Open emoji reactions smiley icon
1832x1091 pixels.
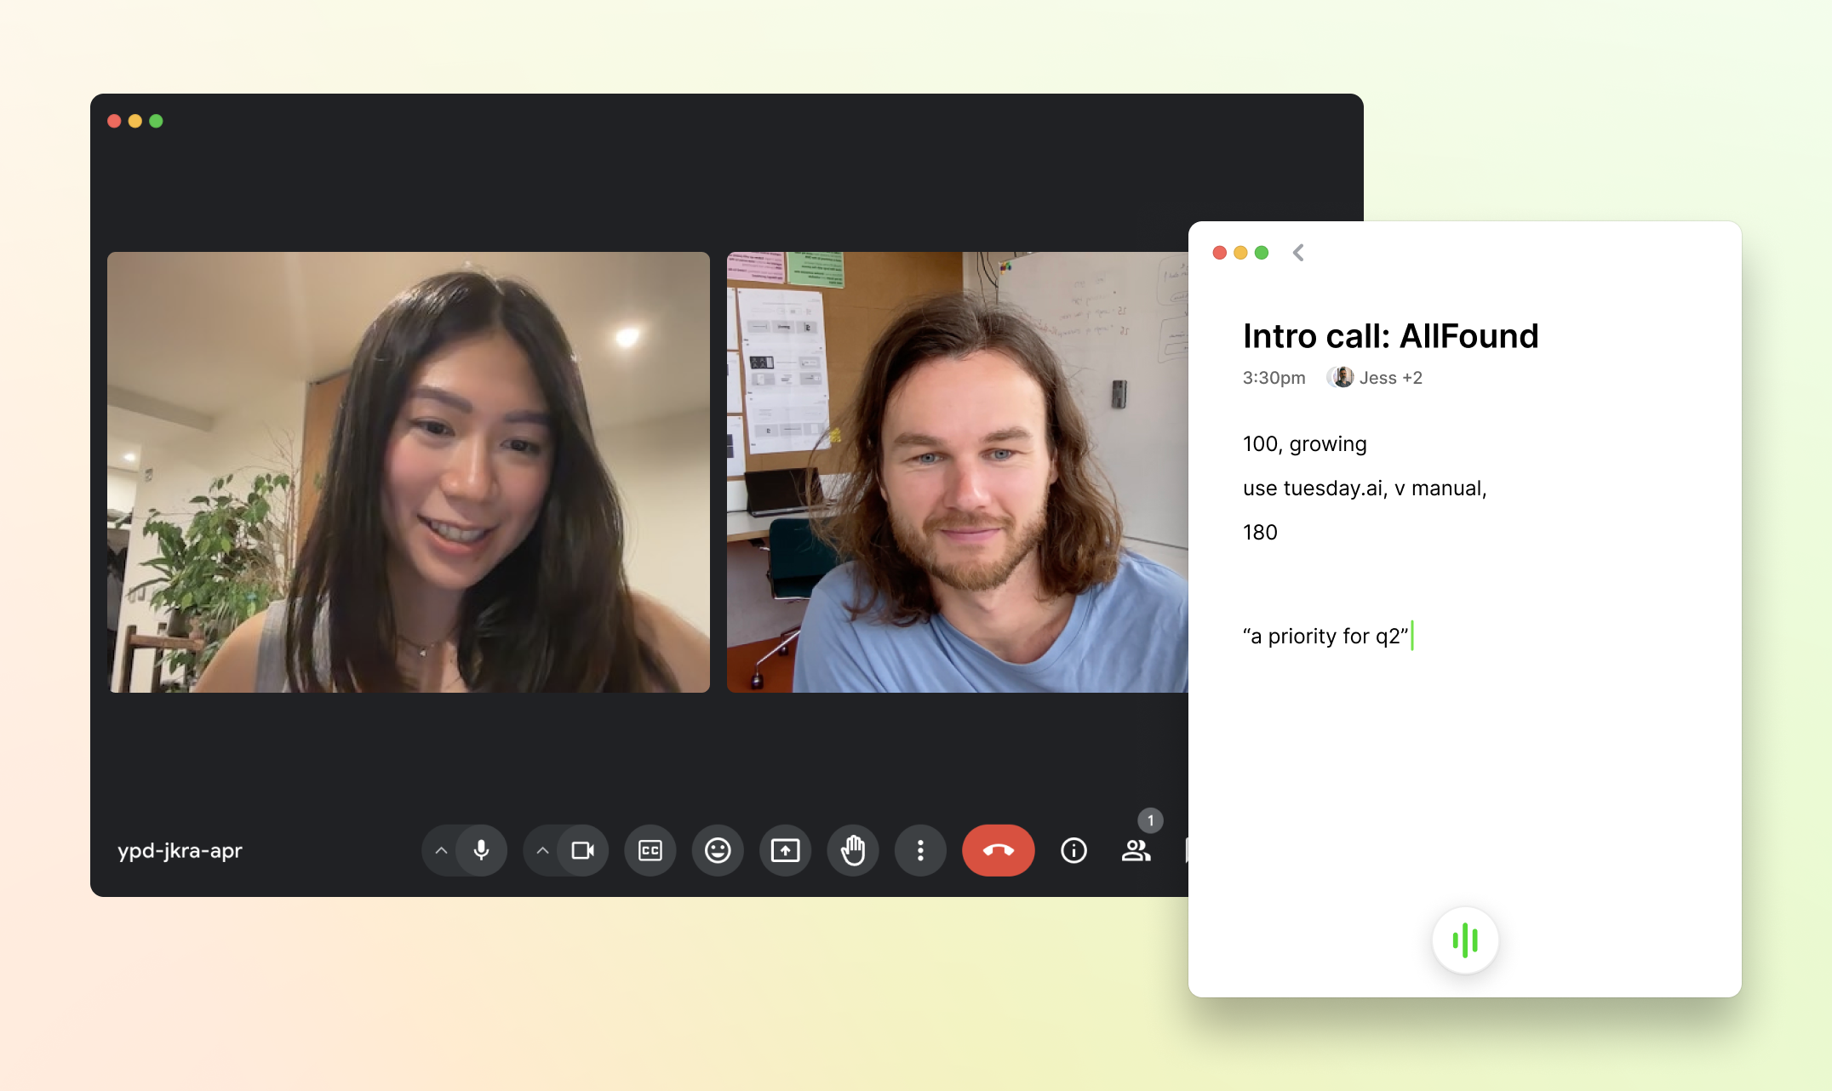(718, 850)
